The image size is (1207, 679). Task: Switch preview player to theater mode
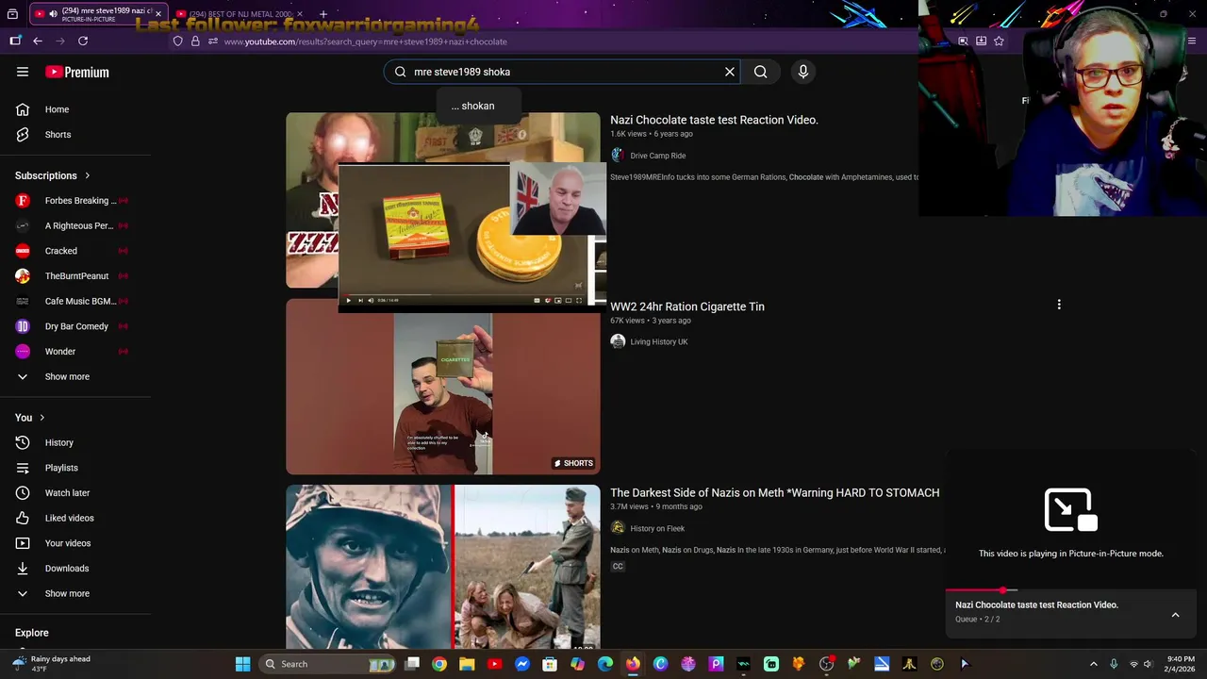569,300
